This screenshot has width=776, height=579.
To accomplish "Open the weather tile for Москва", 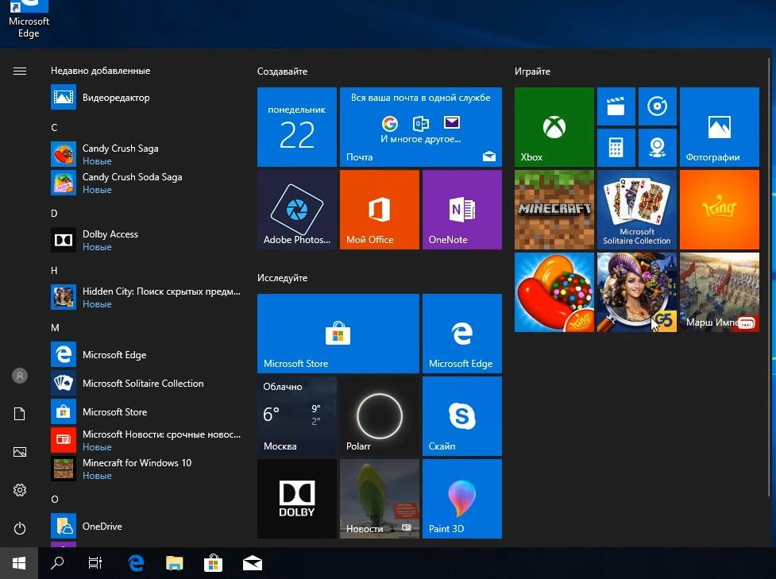I will (x=296, y=415).
